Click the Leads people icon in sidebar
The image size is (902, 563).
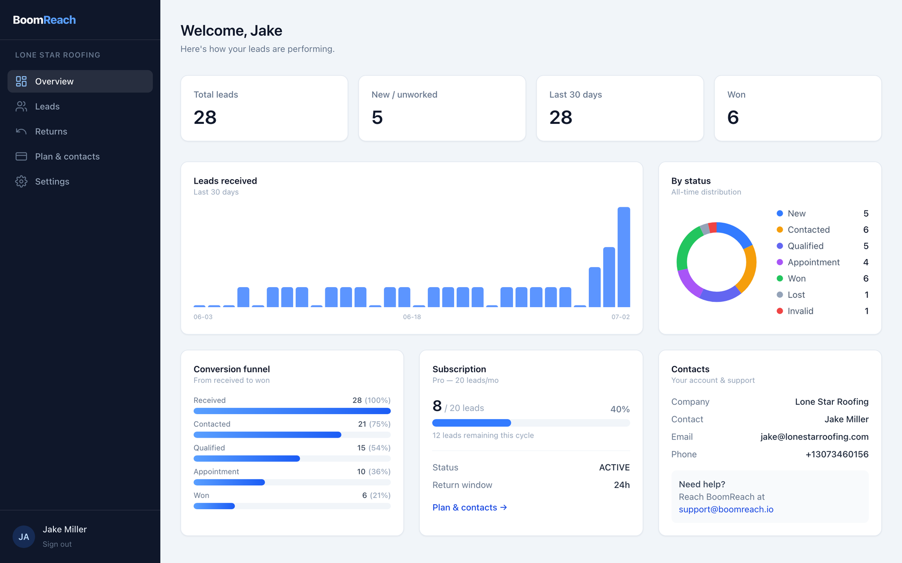[x=21, y=106]
